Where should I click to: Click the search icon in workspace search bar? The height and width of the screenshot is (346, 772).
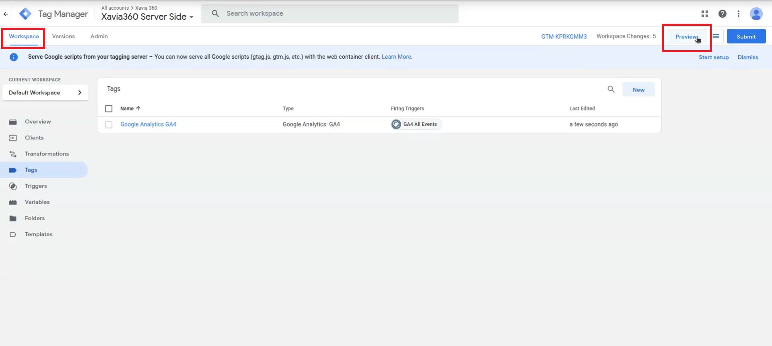pos(216,13)
